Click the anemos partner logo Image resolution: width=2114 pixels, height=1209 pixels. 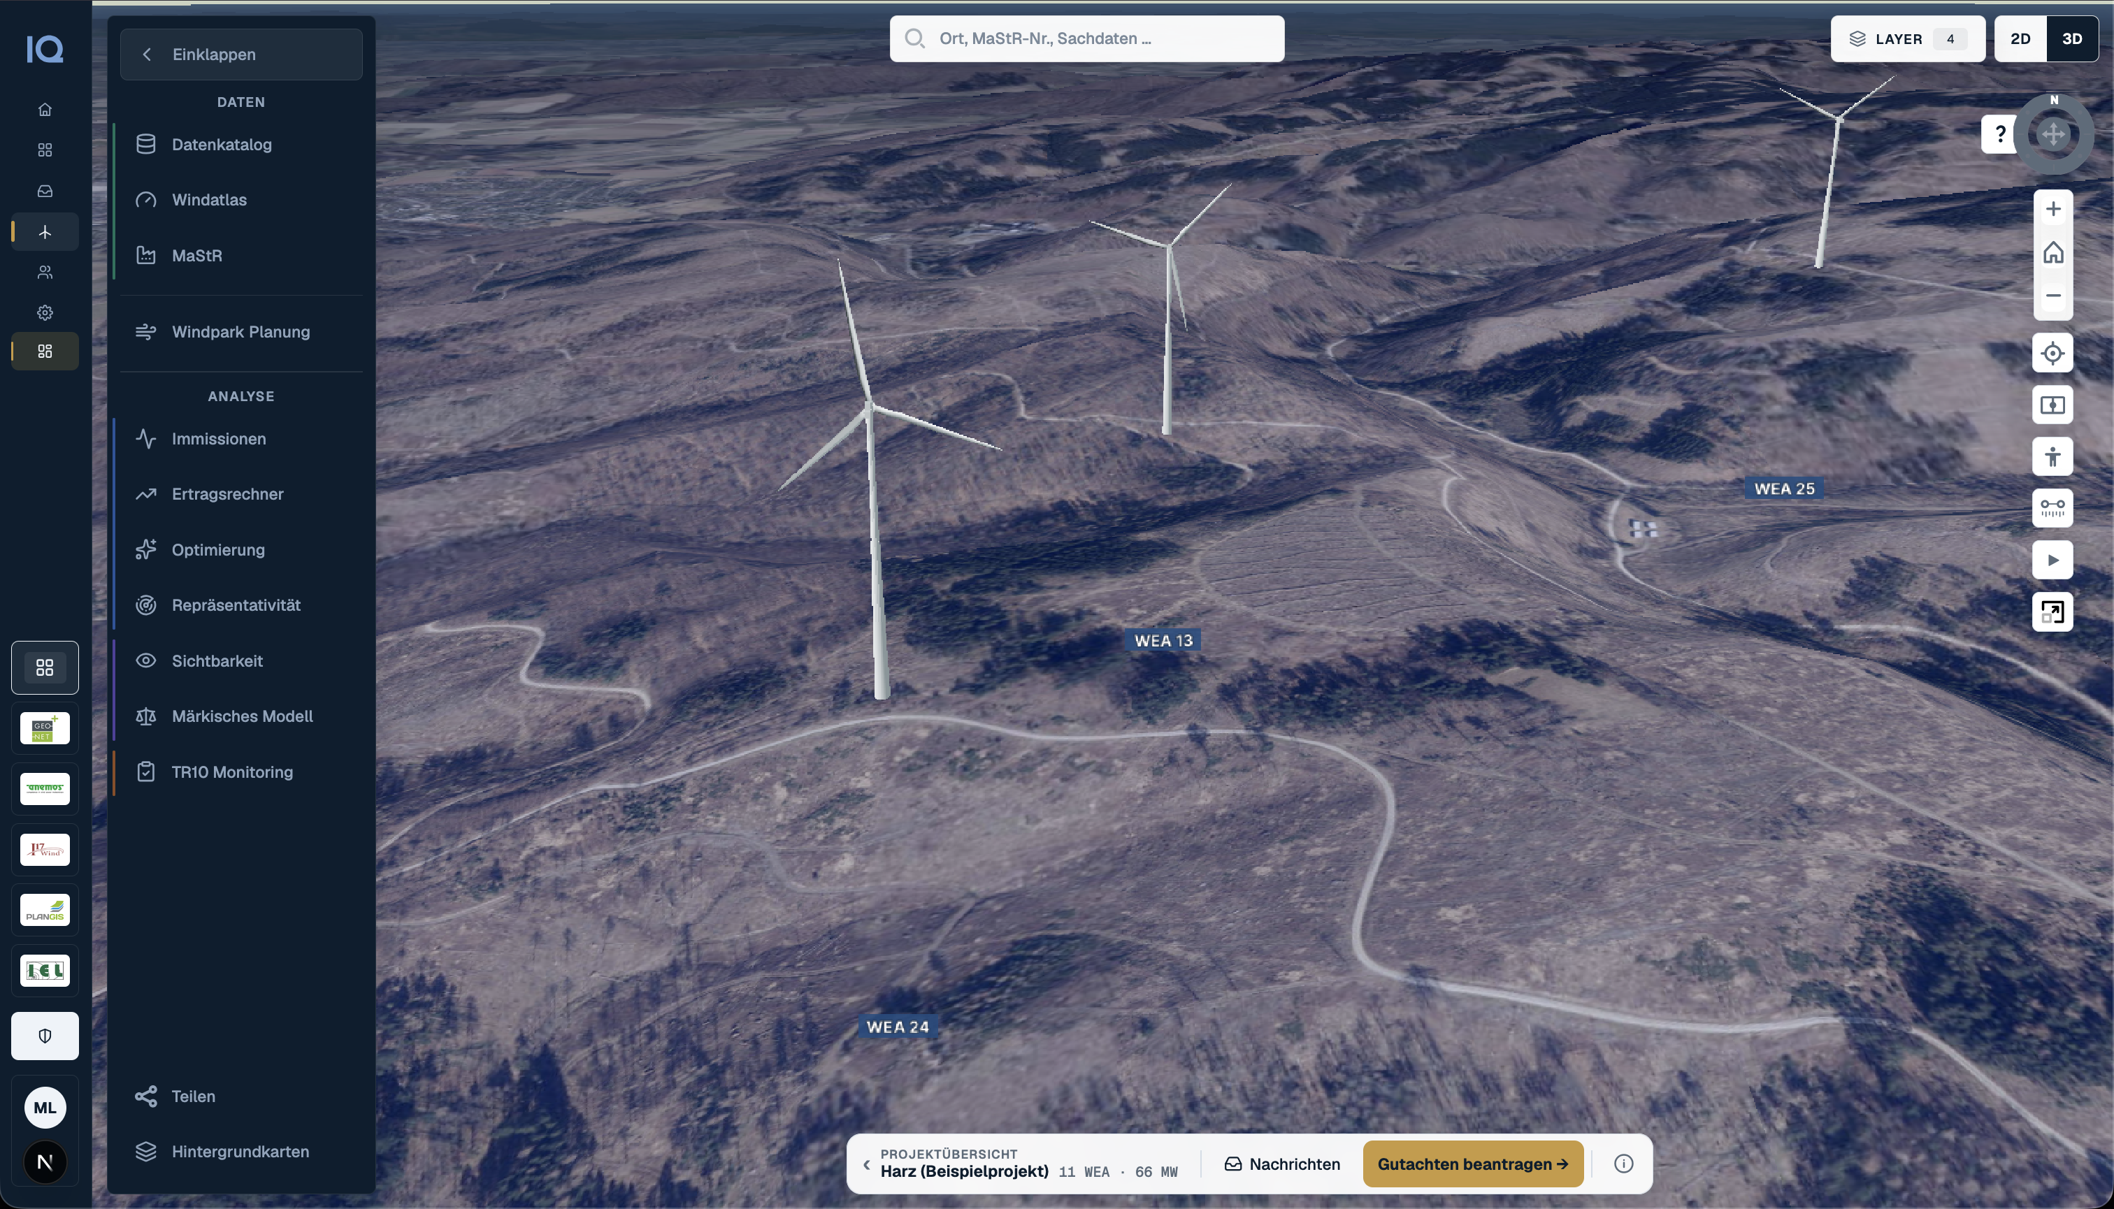coord(45,789)
